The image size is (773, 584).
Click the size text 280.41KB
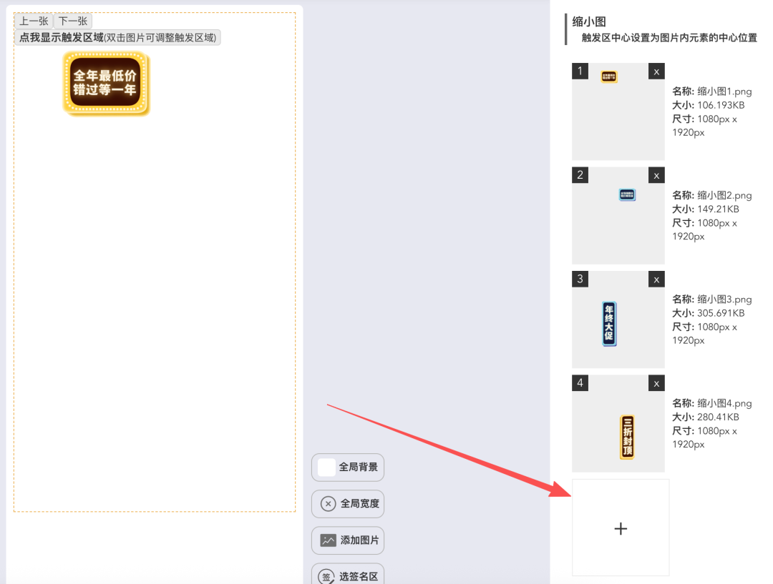click(718, 417)
